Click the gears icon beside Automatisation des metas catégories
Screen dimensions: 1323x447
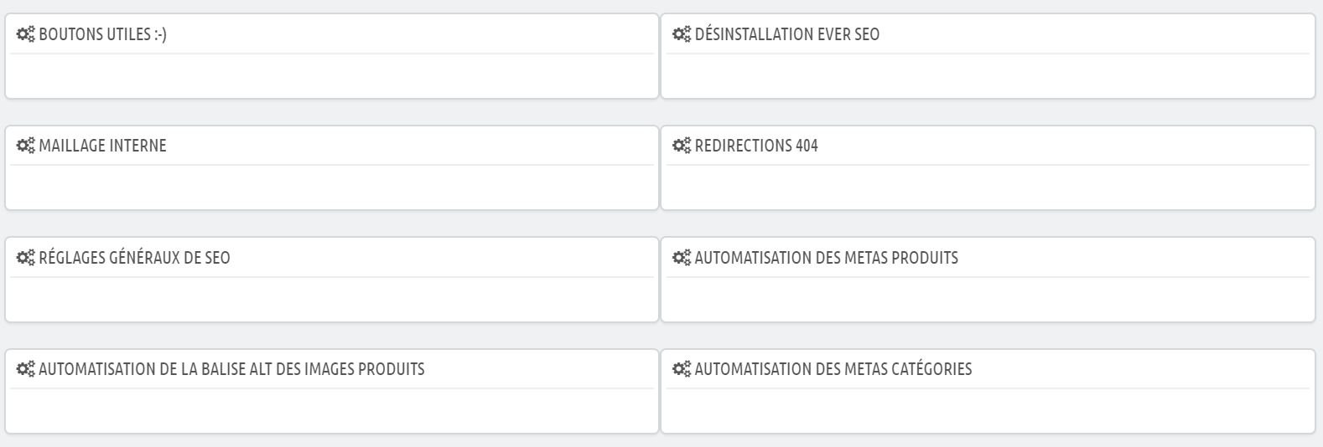682,369
